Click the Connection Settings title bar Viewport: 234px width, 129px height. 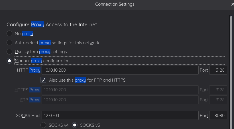click(115, 4)
